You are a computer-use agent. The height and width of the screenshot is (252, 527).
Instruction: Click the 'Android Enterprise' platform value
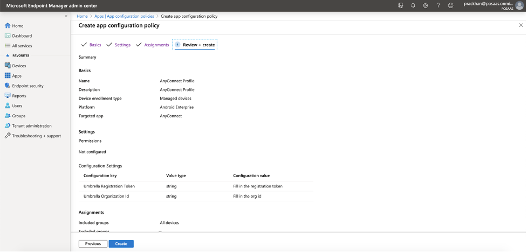click(x=177, y=107)
